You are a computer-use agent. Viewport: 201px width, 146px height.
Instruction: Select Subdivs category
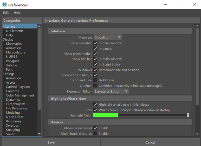click(x=12, y=65)
